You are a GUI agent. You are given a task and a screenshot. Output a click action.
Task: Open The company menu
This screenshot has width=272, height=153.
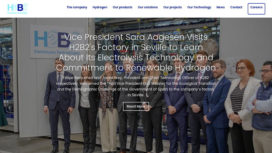[x=77, y=7]
